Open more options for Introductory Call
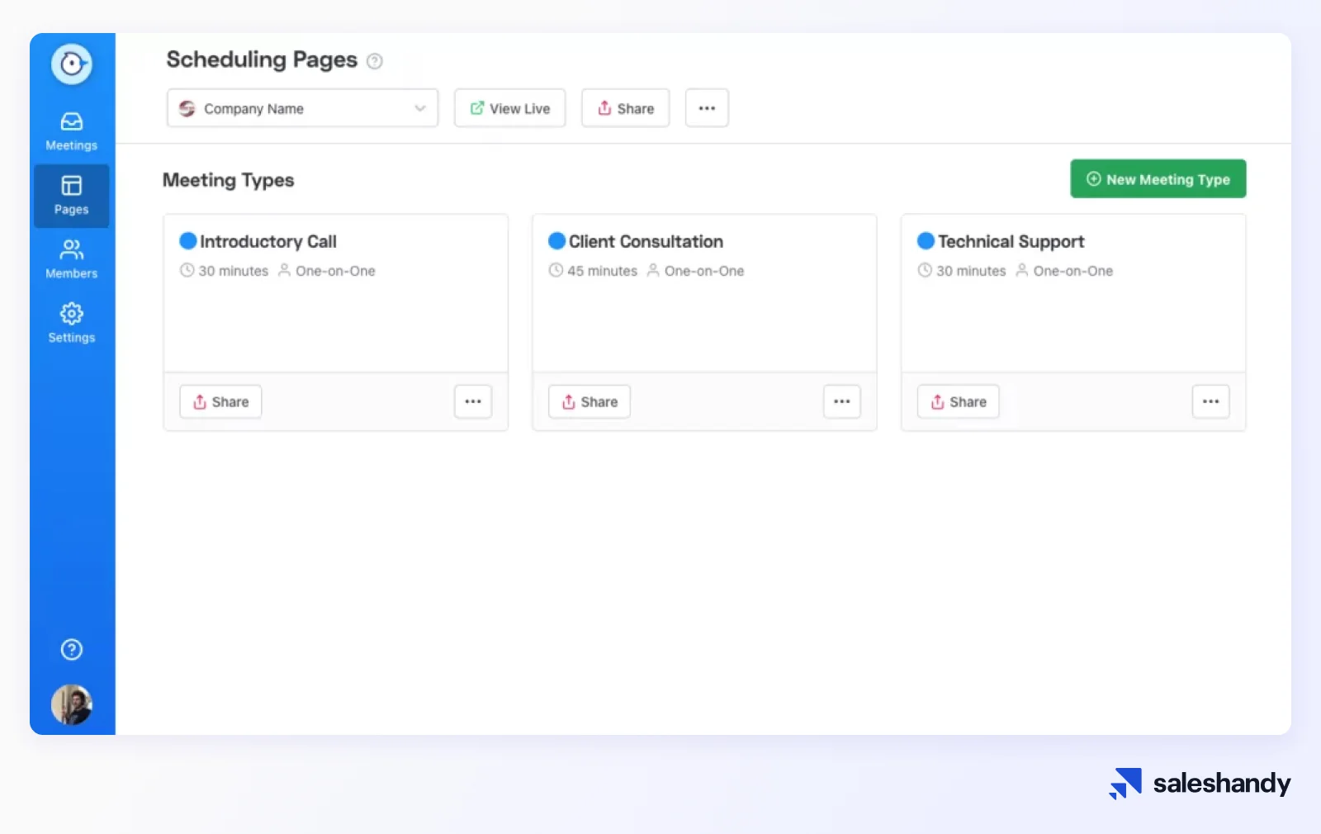Image resolution: width=1321 pixels, height=834 pixels. click(473, 402)
